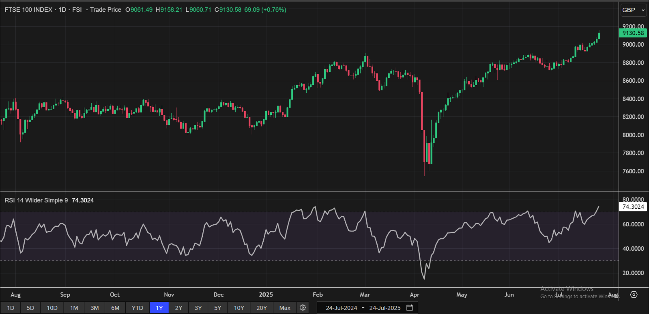Toggle the active 1Y range
The image size is (649, 314).
tap(159, 308)
